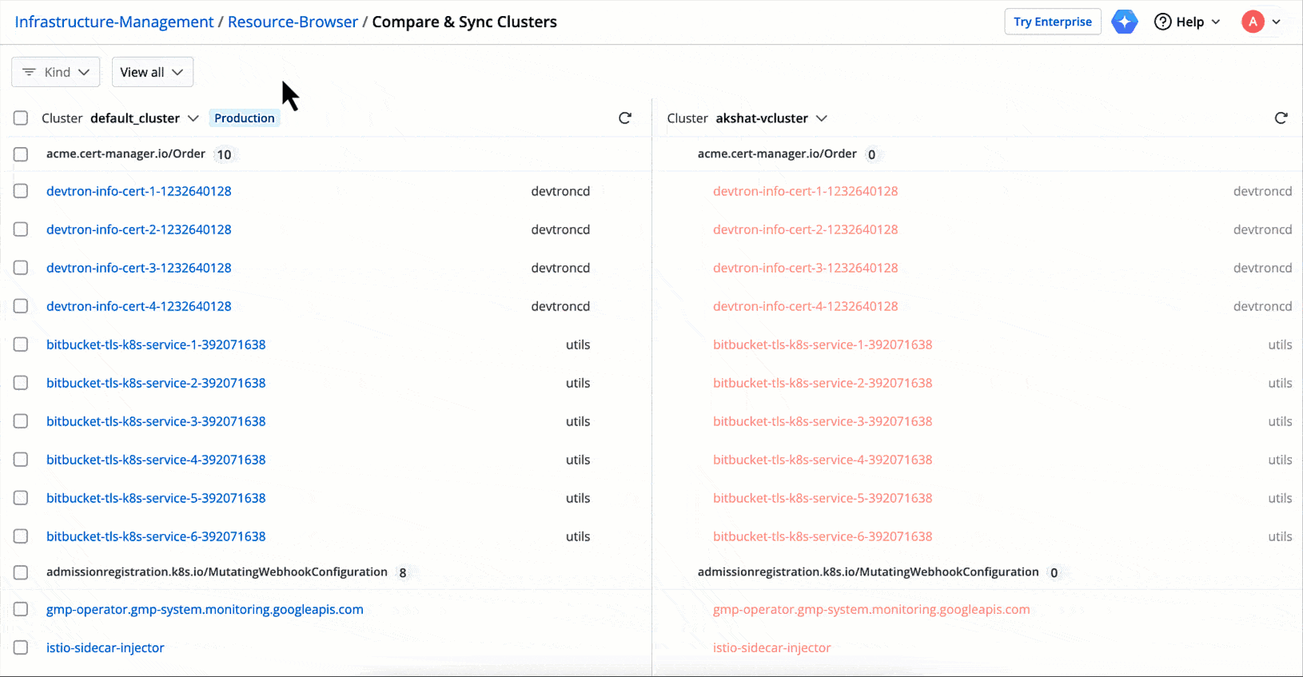Navigate to the Resource-Browser breadcrumb
Image resolution: width=1303 pixels, height=677 pixels.
click(x=293, y=22)
